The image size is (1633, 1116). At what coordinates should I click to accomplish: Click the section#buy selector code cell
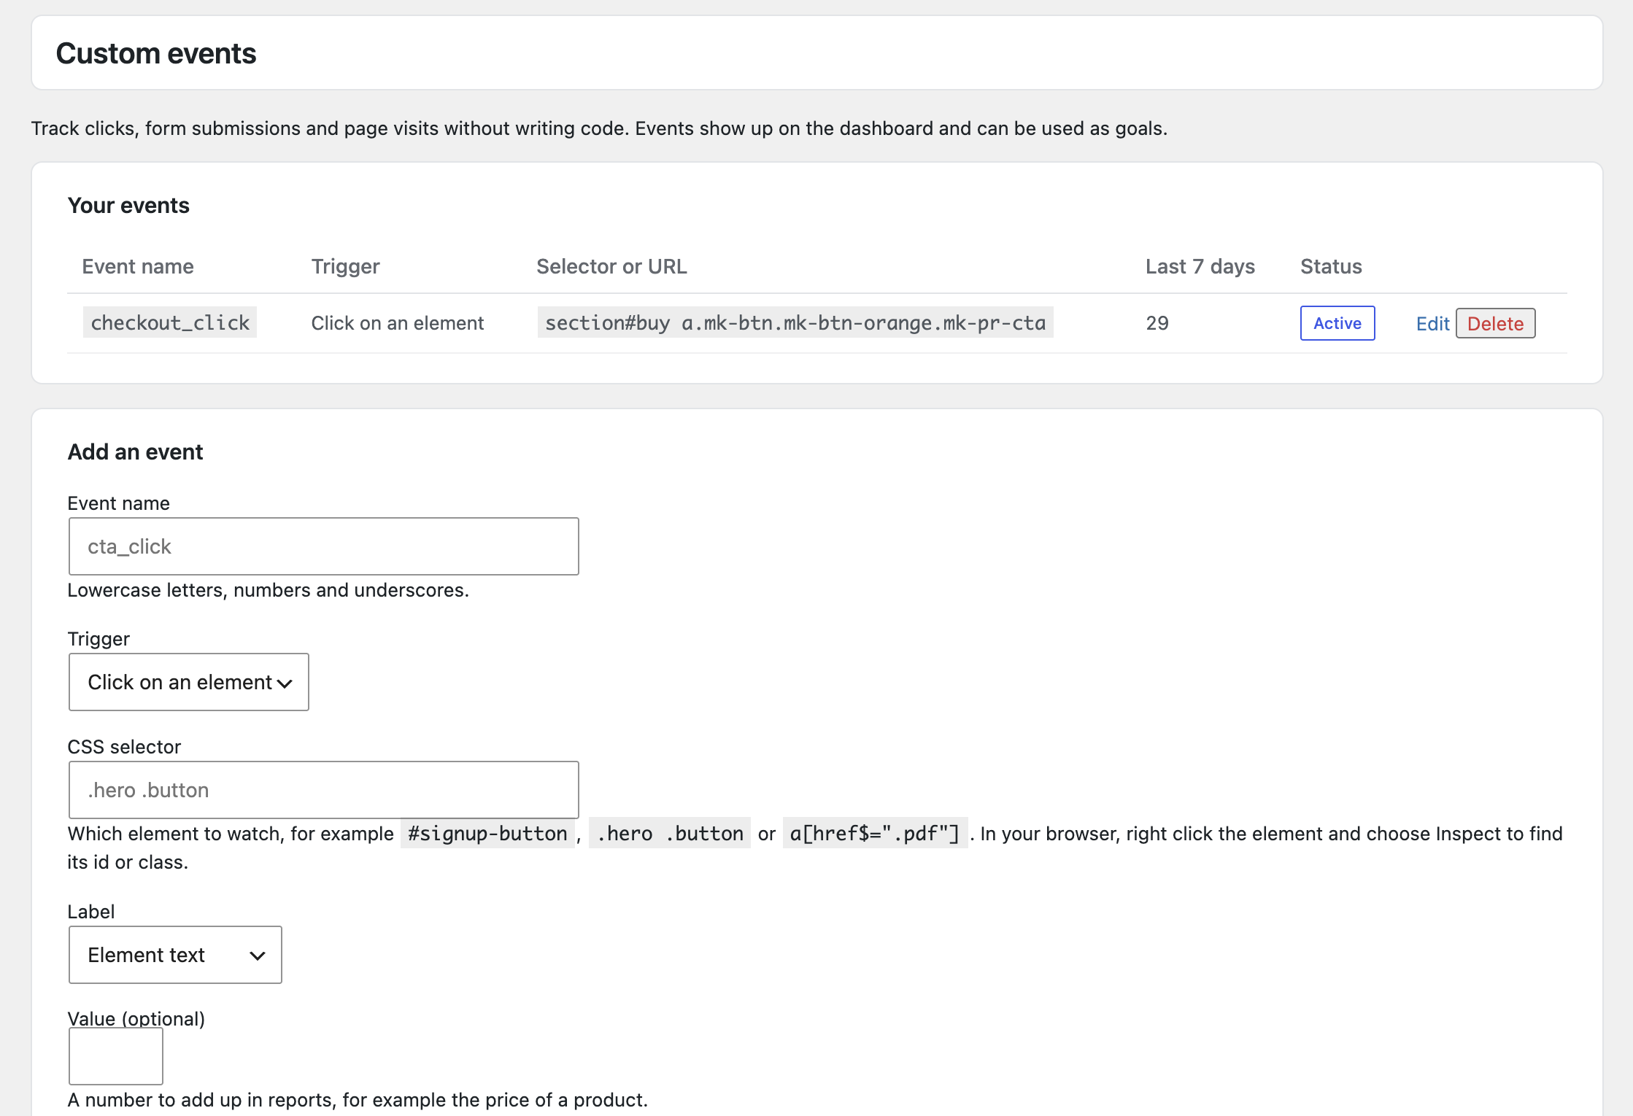tap(795, 322)
